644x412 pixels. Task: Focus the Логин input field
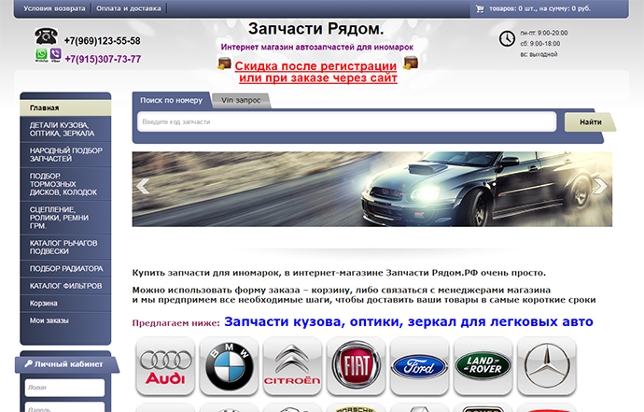[64, 388]
